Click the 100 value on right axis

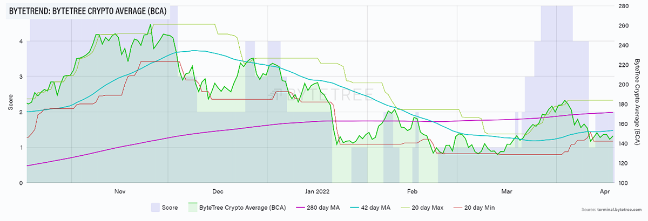pos(624,183)
